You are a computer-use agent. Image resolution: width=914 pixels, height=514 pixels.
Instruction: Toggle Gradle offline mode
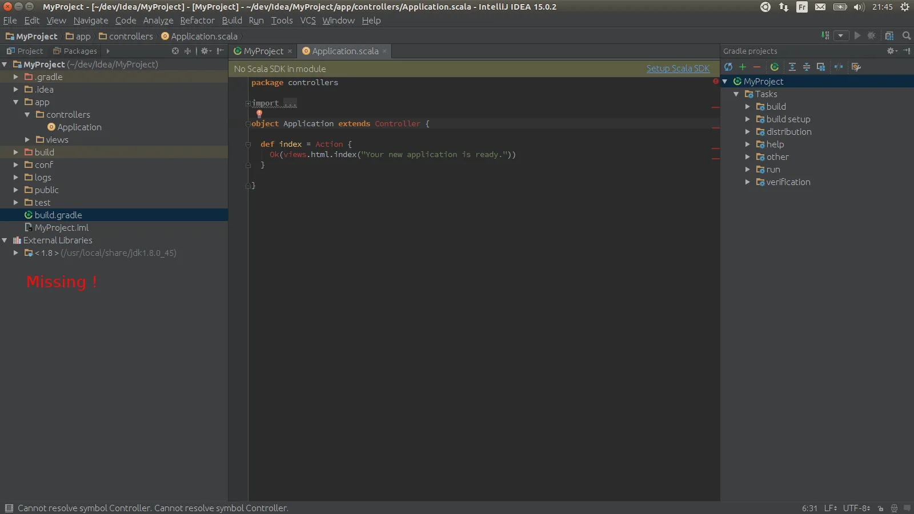point(839,67)
